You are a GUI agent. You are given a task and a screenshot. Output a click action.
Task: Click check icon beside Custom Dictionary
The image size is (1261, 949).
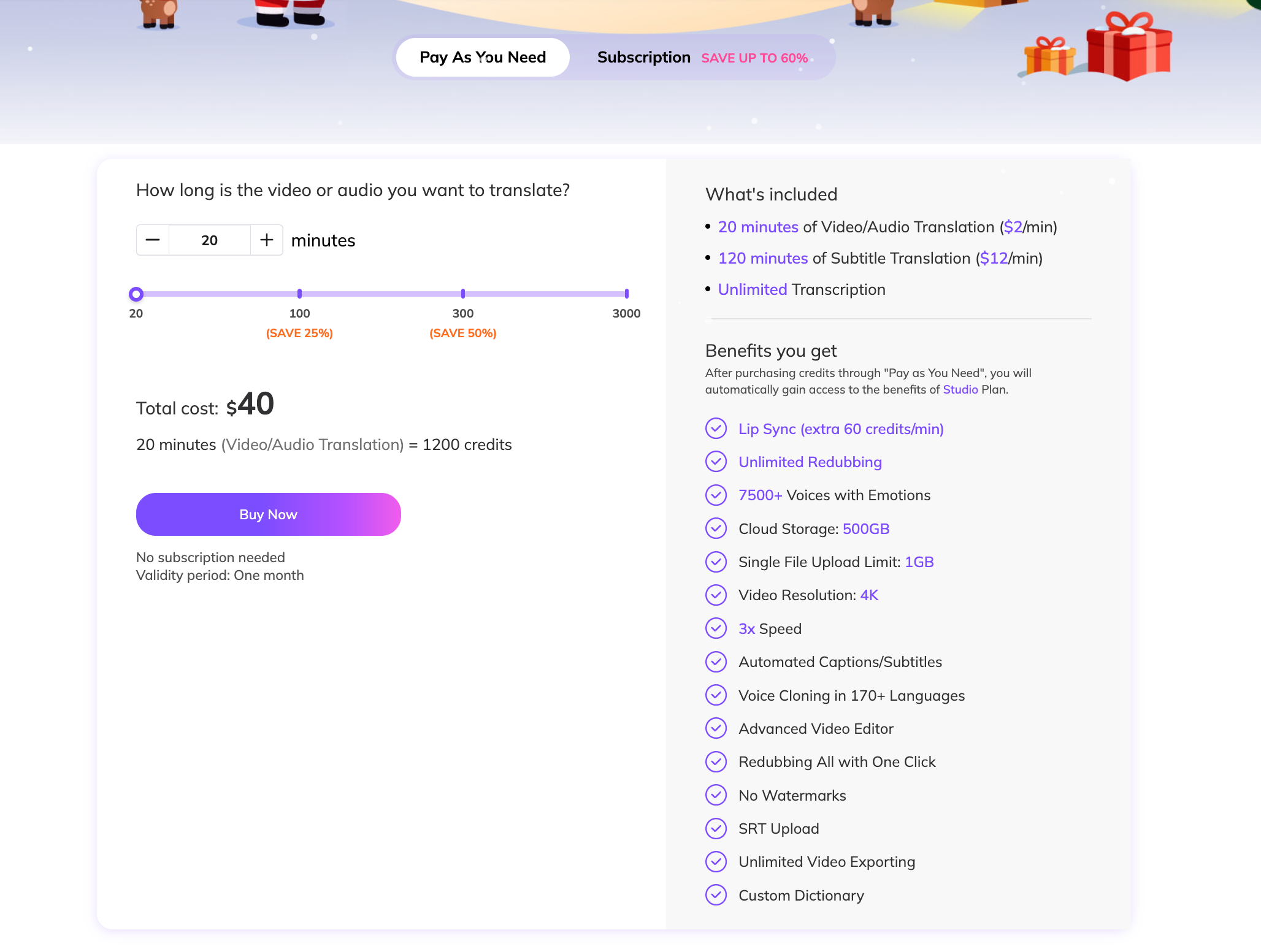716,895
